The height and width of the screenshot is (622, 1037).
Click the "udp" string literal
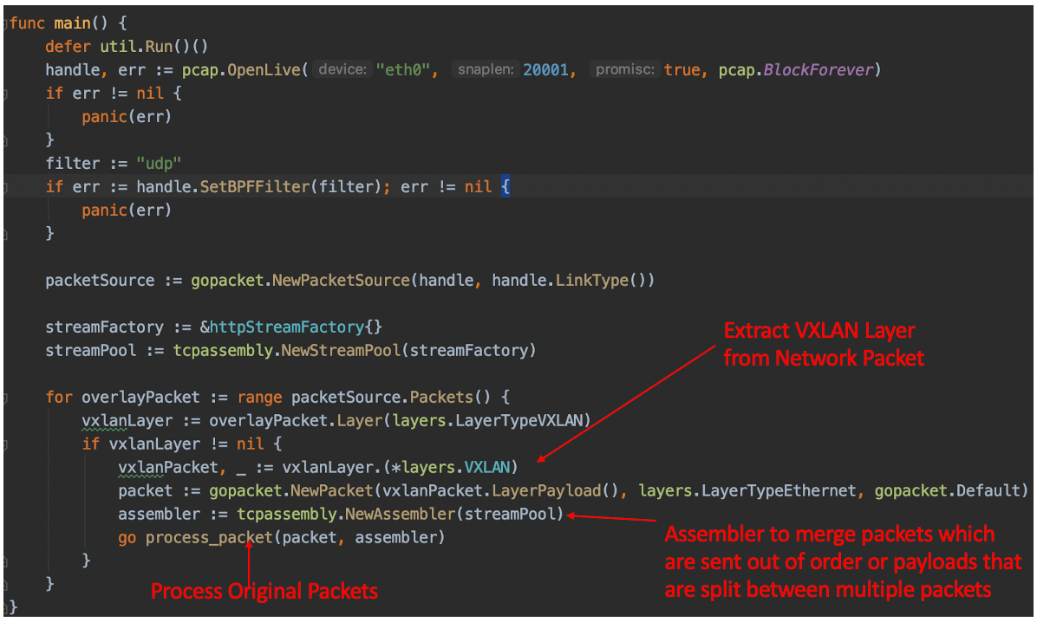pyautogui.click(x=159, y=163)
